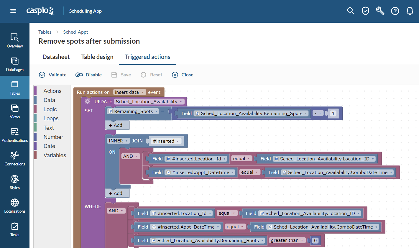This screenshot has width=419, height=248.
Task: Click the notifications bell icon
Action: click(x=410, y=11)
